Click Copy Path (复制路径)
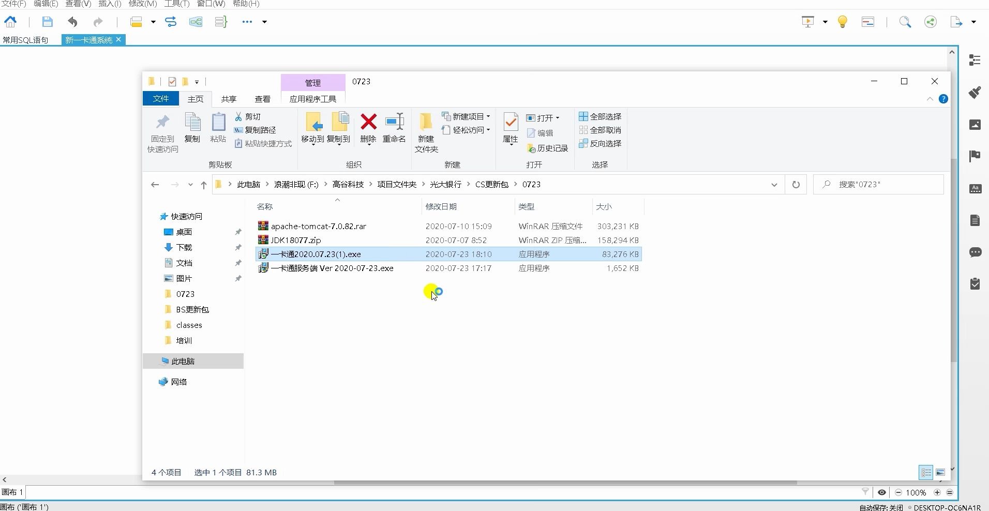The width and height of the screenshot is (989, 511). coord(255,130)
